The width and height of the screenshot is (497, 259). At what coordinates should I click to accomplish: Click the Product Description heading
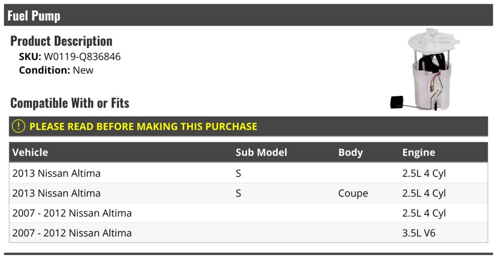[61, 41]
